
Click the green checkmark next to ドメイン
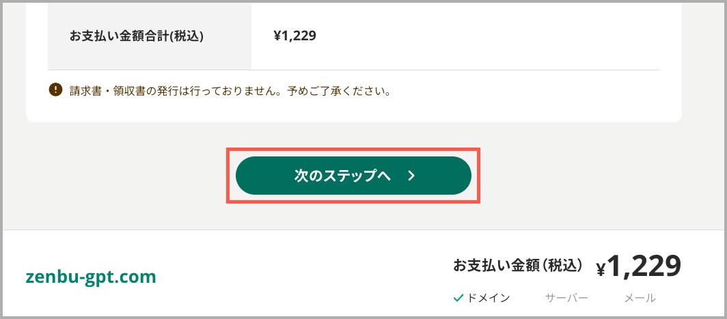click(458, 298)
